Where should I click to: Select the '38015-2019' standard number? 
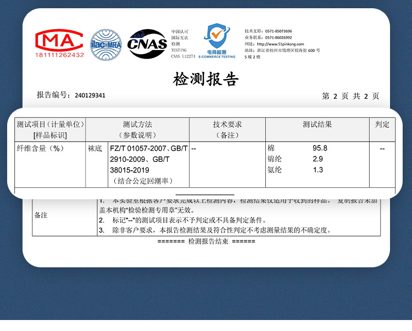click(x=130, y=170)
